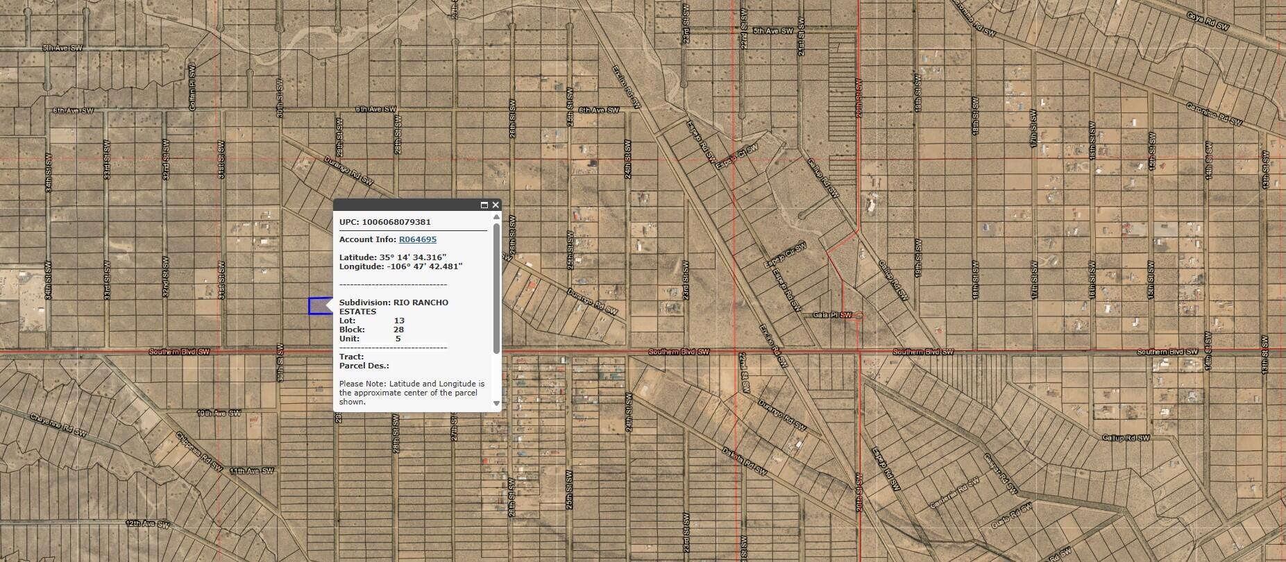
Task: Click the popup scrollbar down arrow
Action: pyautogui.click(x=496, y=403)
